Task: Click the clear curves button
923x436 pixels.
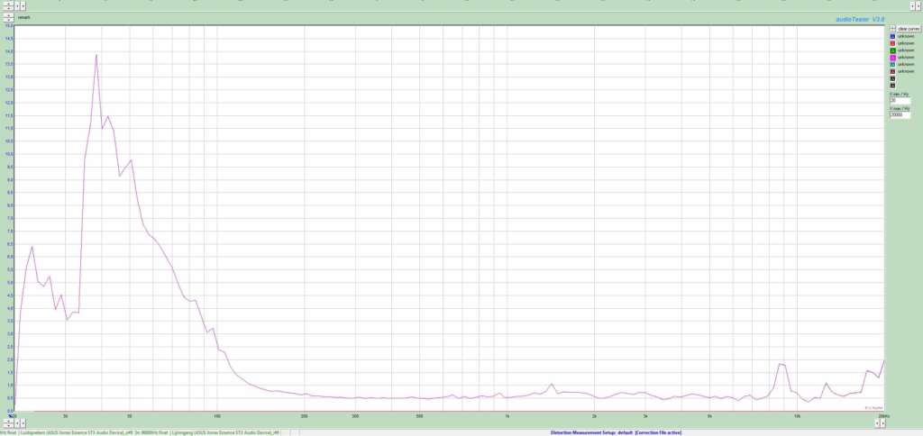Action: [909, 29]
